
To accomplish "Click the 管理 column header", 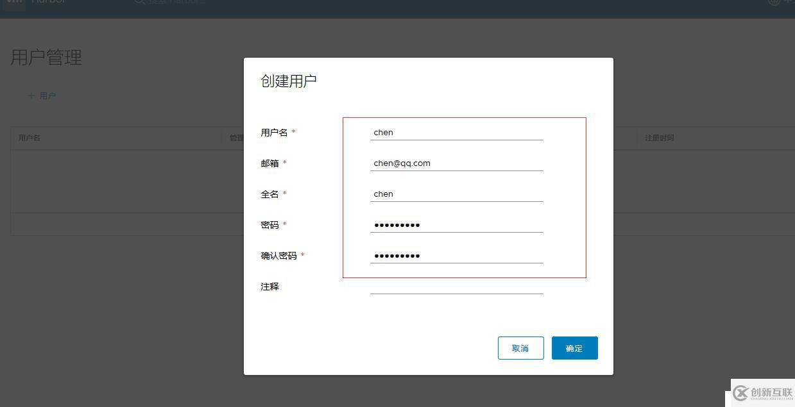I will click(237, 137).
